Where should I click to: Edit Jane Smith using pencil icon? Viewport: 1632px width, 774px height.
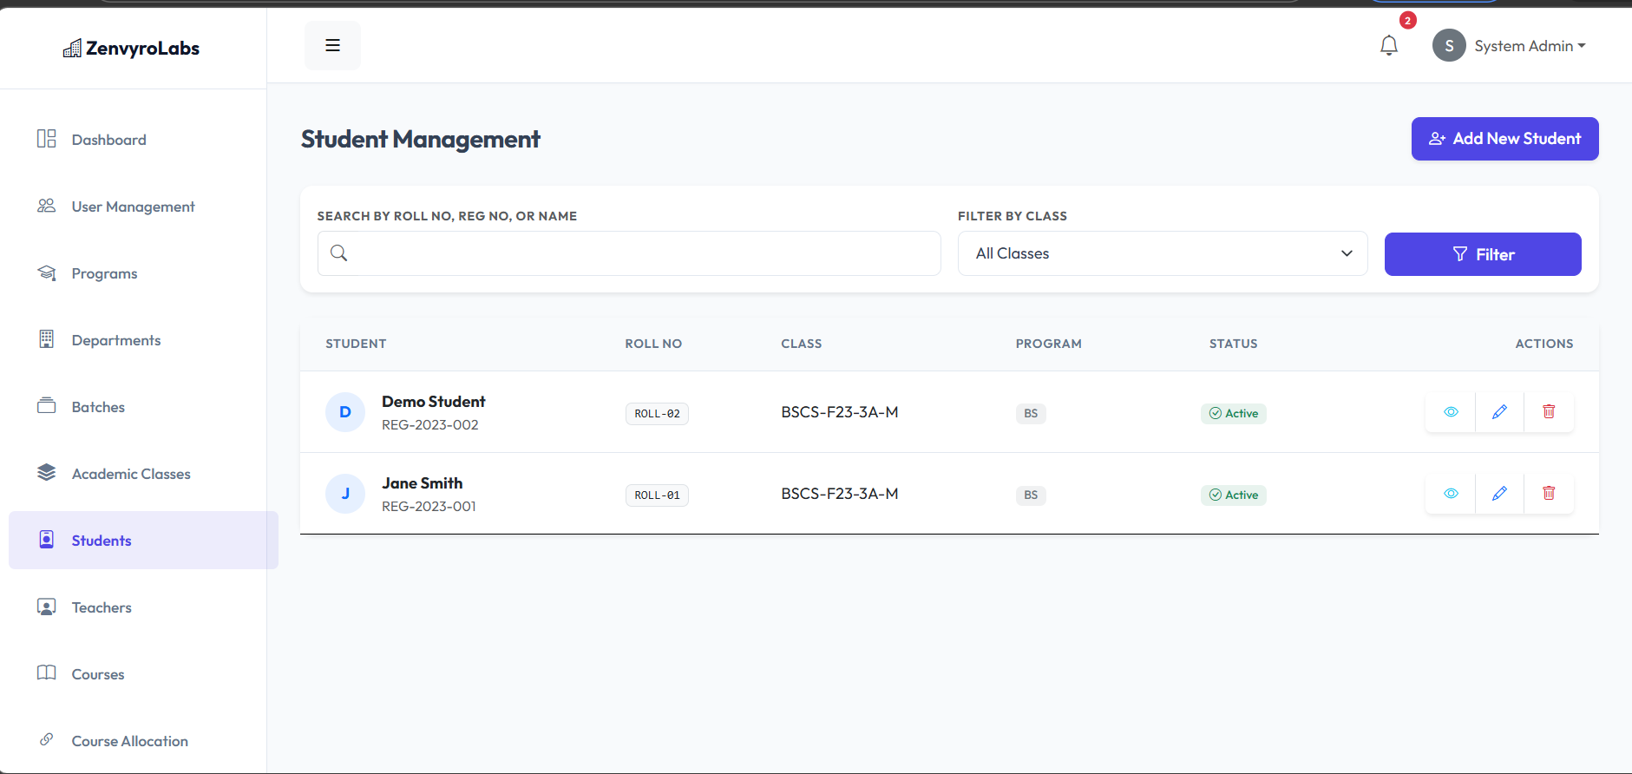pos(1499,494)
